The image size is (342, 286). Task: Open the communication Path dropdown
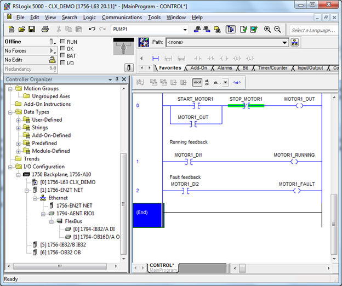tap(285, 42)
